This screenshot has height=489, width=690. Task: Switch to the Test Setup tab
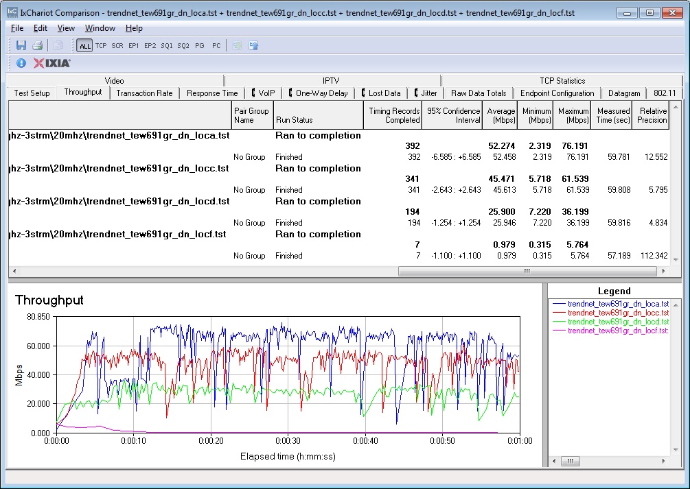(x=32, y=93)
